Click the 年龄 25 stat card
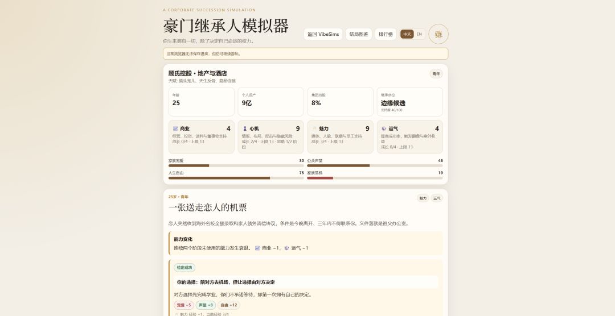The height and width of the screenshot is (316, 615). 201,102
